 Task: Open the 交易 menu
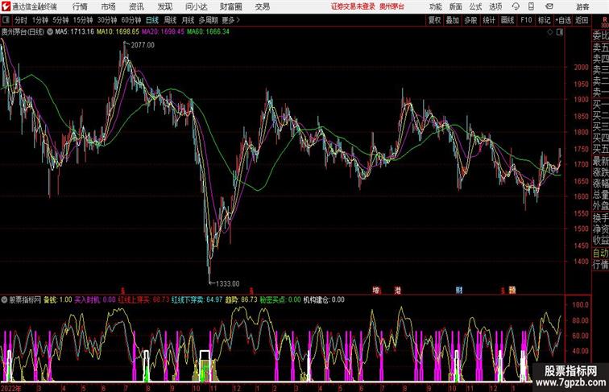coord(262,6)
